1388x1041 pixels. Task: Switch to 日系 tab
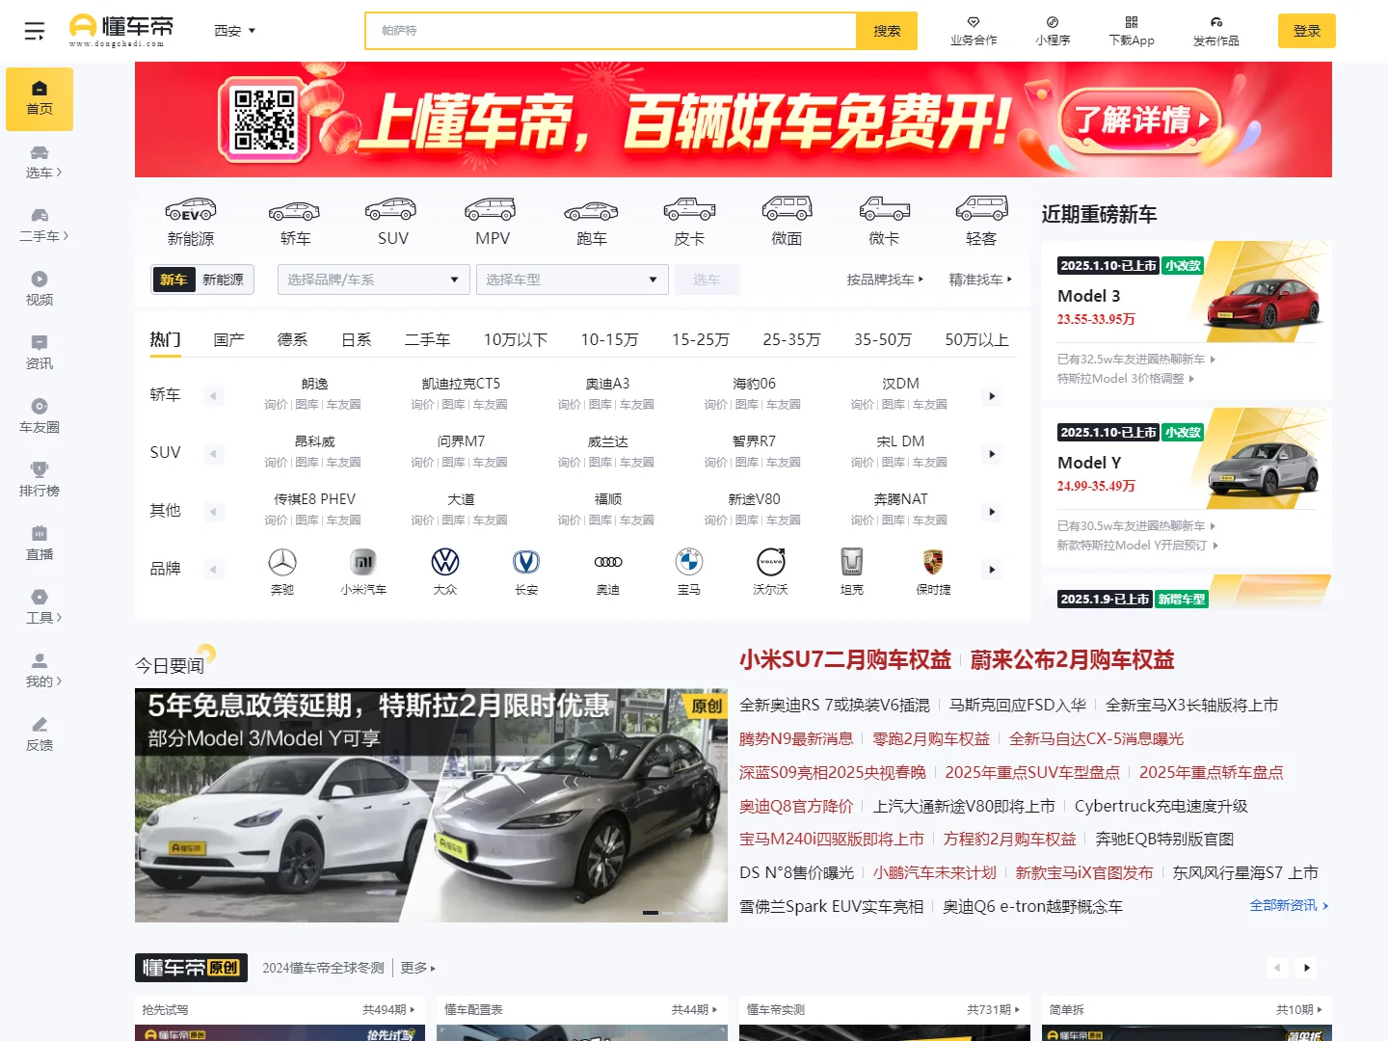(x=356, y=339)
